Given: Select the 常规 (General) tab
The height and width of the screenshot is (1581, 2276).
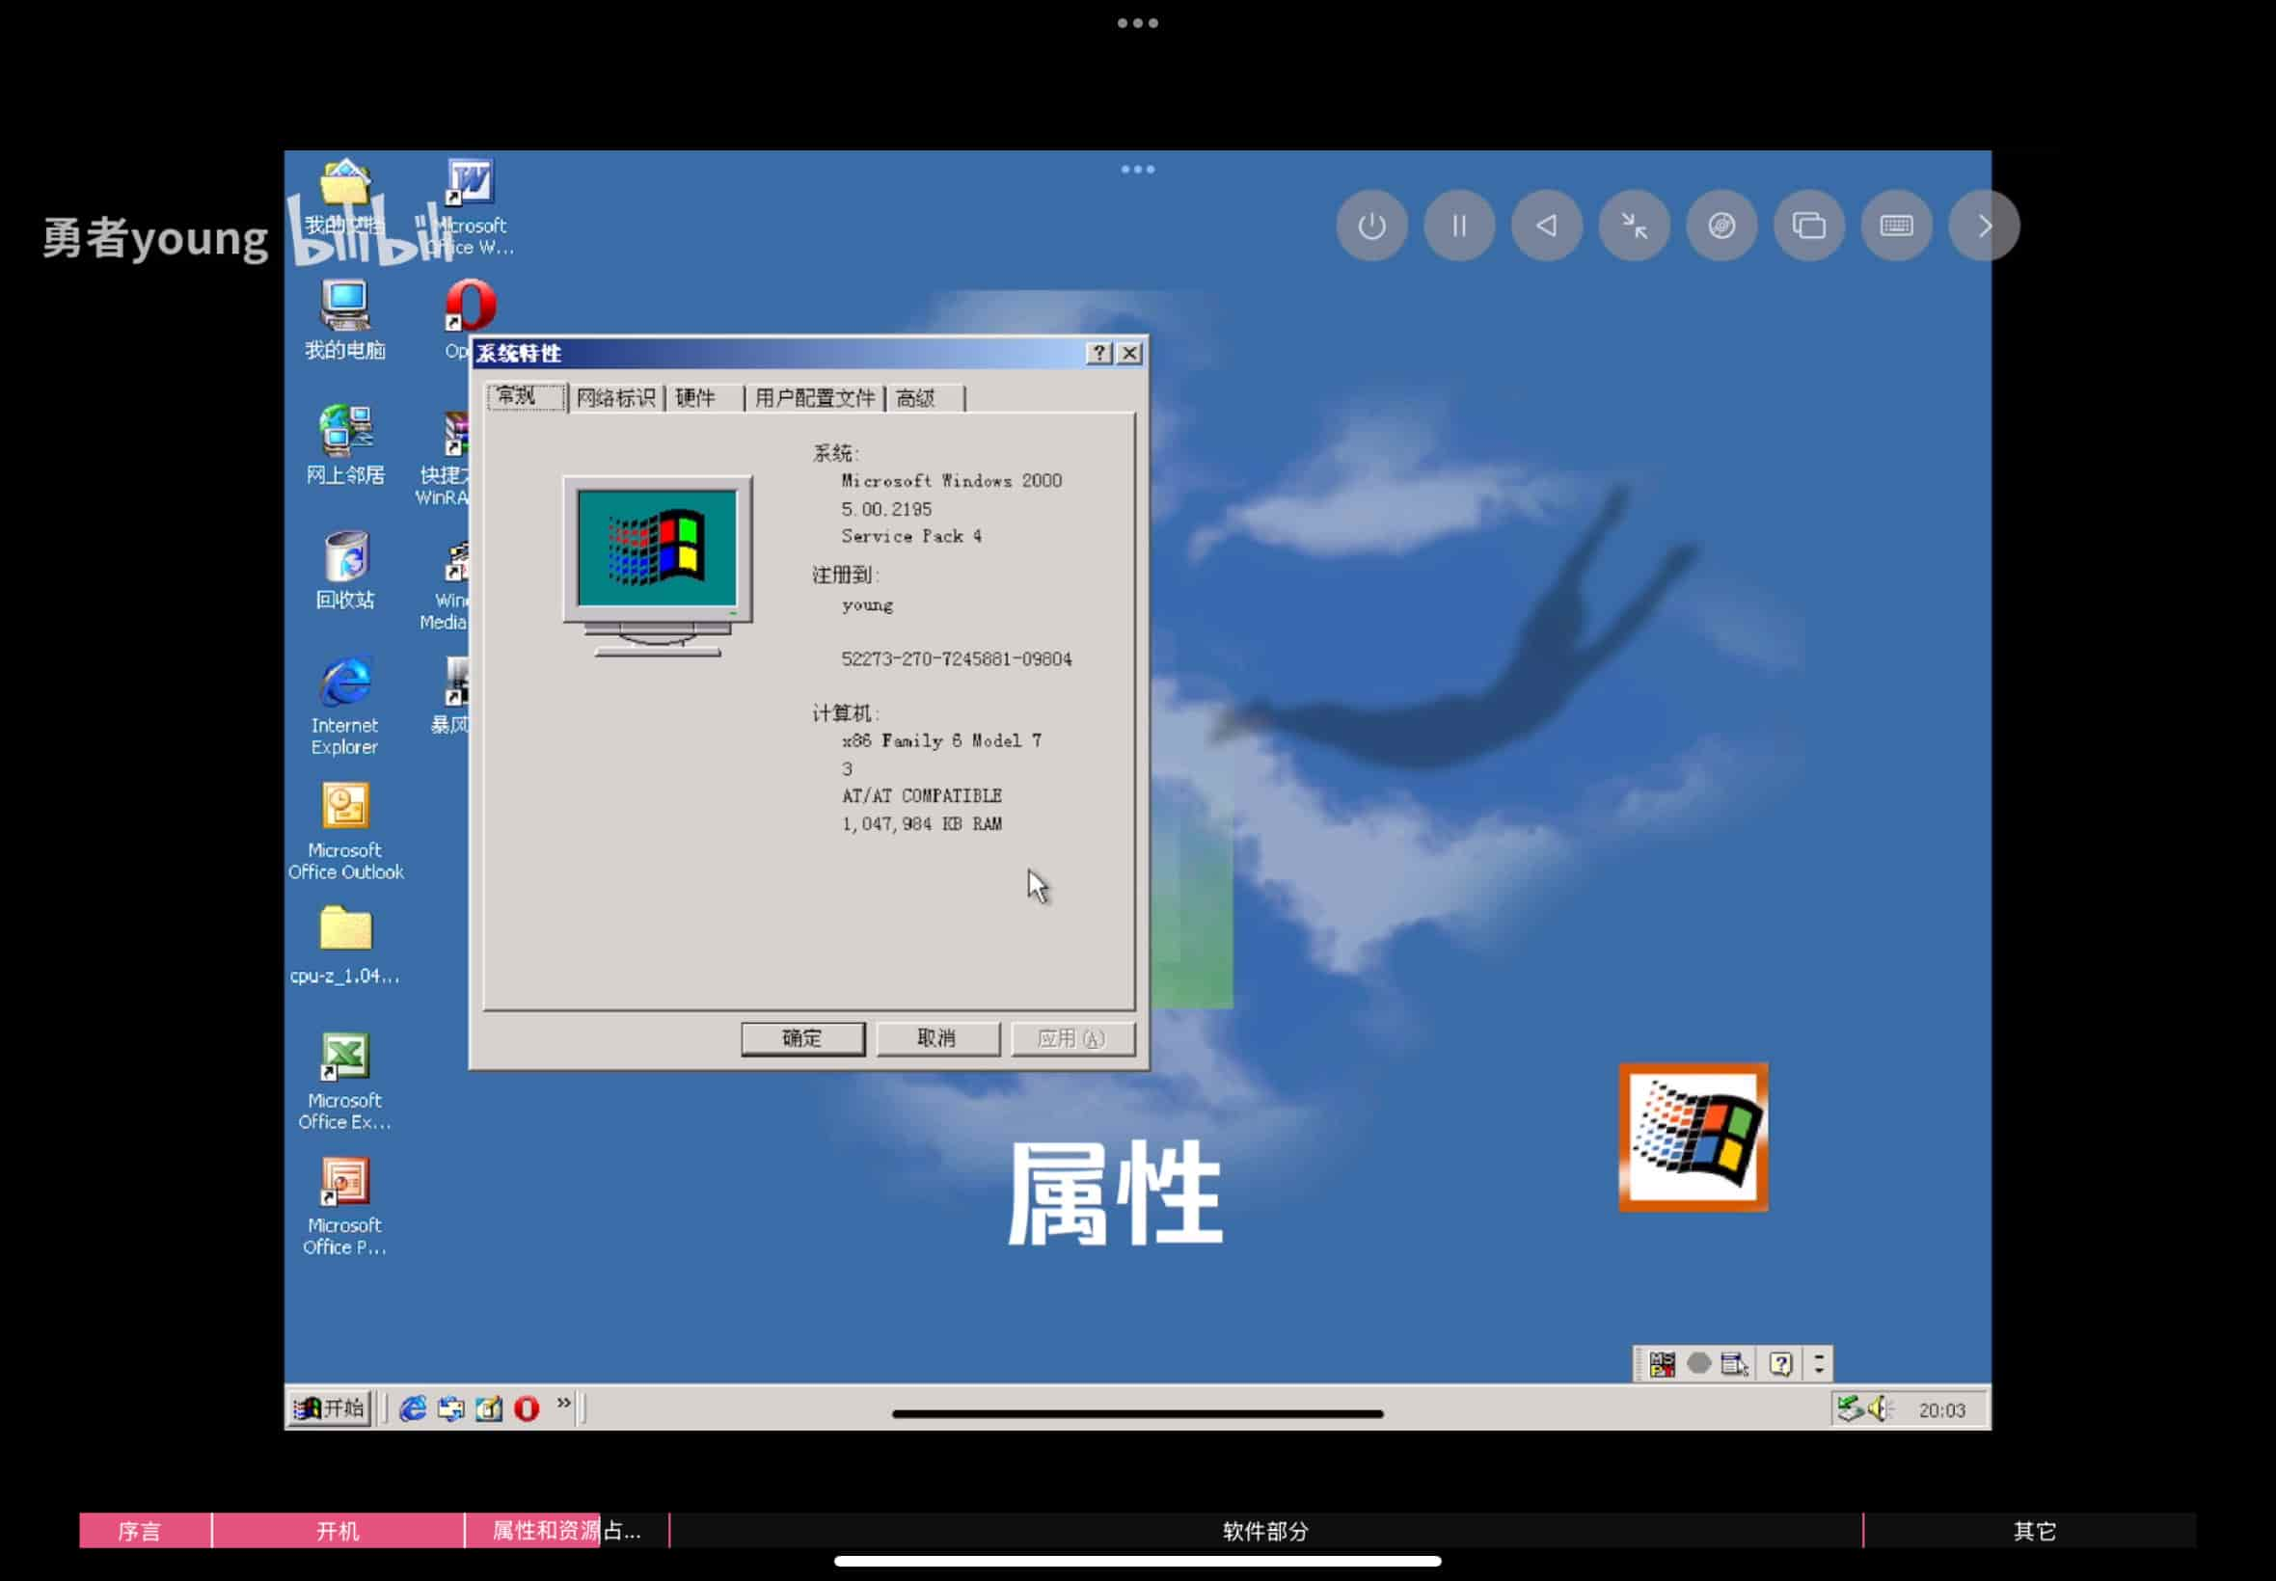Looking at the screenshot, I should click(x=527, y=396).
